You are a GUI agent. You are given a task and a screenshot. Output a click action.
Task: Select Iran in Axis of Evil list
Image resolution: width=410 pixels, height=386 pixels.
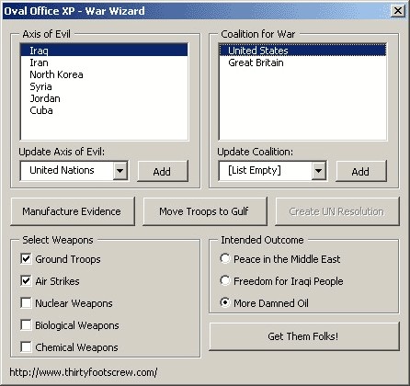coord(104,62)
